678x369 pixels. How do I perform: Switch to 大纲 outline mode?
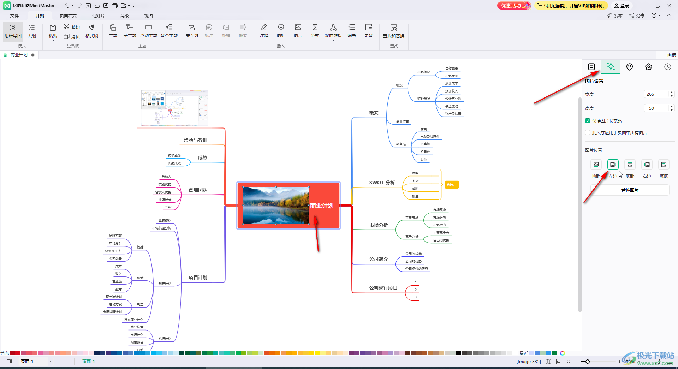pyautogui.click(x=32, y=31)
